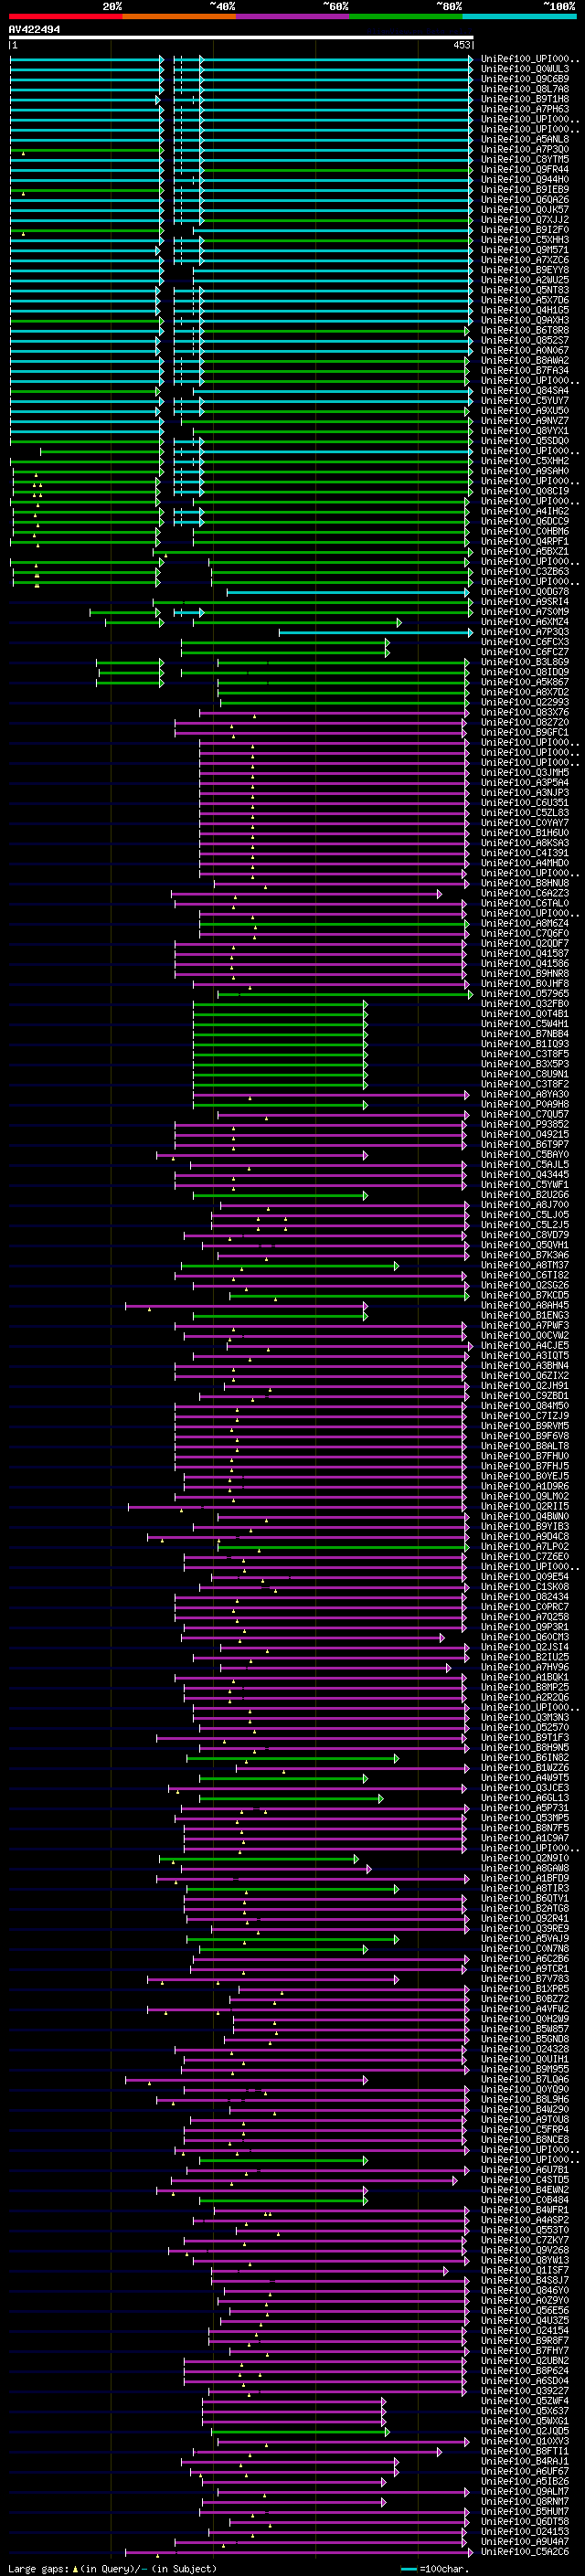Screen dimensions: 585x2576
Task: Open hit UniRef100_Q9C6B9
Action: [x=525, y=79]
